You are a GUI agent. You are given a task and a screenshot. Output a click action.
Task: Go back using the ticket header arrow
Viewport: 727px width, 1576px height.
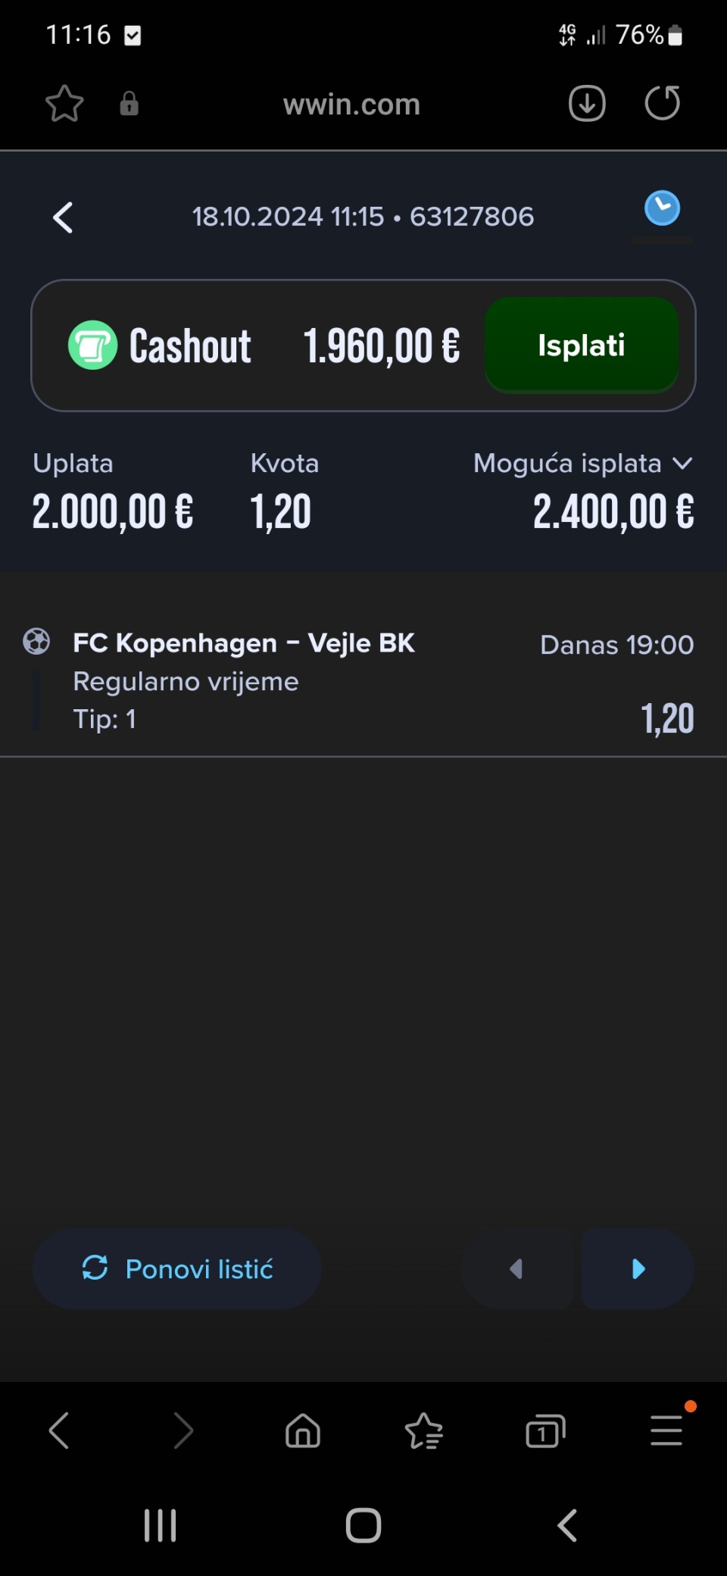click(63, 217)
